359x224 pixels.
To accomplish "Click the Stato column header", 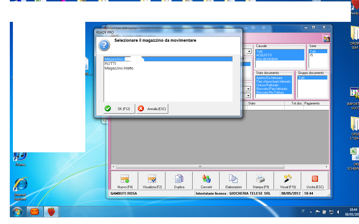I will click(266, 103).
